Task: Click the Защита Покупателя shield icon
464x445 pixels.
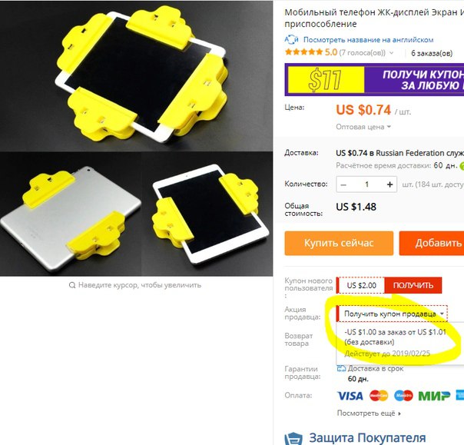Action: coord(293,439)
